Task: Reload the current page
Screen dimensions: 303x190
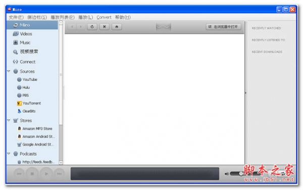Action: point(92,27)
